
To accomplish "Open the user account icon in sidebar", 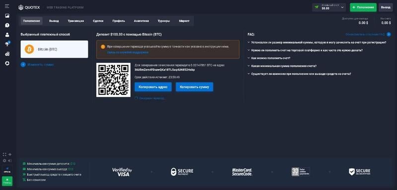I will (x=7, y=35).
